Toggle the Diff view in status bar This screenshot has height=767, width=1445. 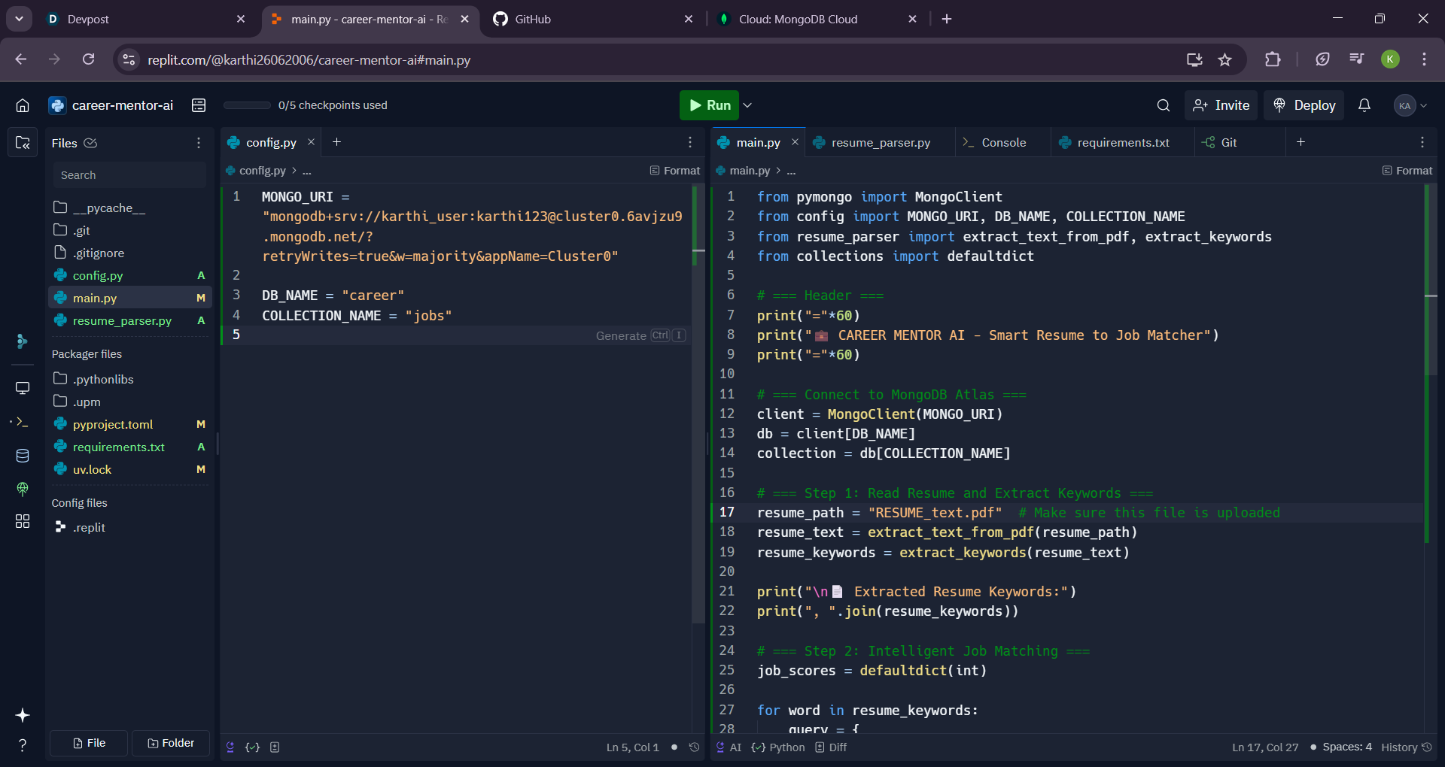pyautogui.click(x=831, y=747)
